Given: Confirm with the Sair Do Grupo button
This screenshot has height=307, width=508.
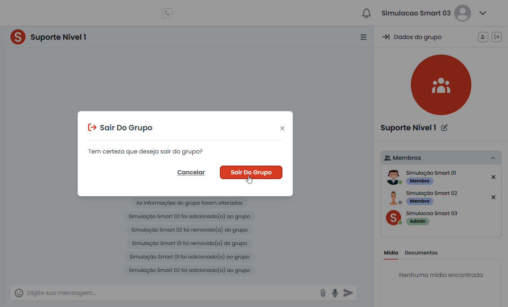Looking at the screenshot, I should [251, 172].
